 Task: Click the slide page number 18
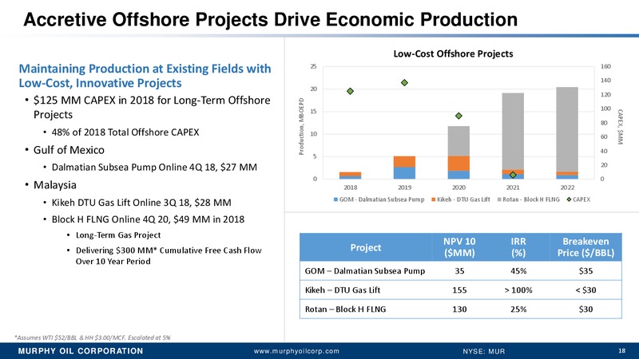(x=621, y=350)
